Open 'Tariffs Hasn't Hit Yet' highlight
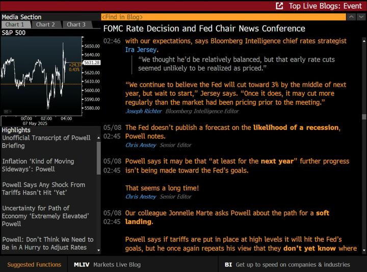The width and height of the screenshot is (367, 272). [43, 188]
